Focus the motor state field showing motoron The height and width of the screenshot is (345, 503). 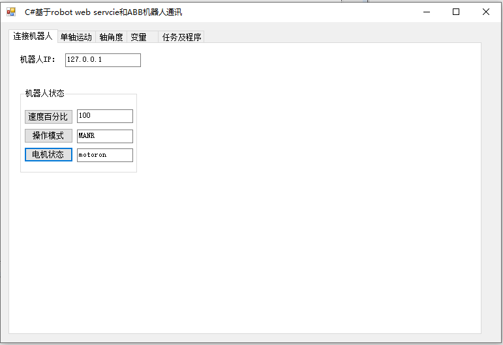[105, 155]
